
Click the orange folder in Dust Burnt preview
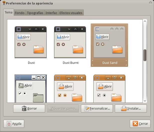click(78, 49)
